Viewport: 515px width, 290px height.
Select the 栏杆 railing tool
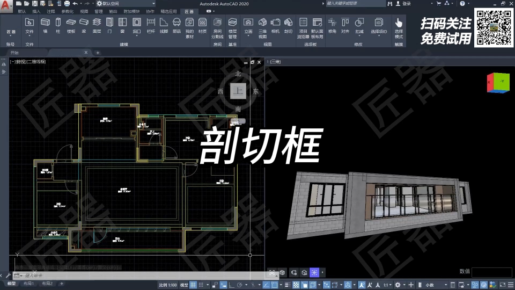(151, 26)
